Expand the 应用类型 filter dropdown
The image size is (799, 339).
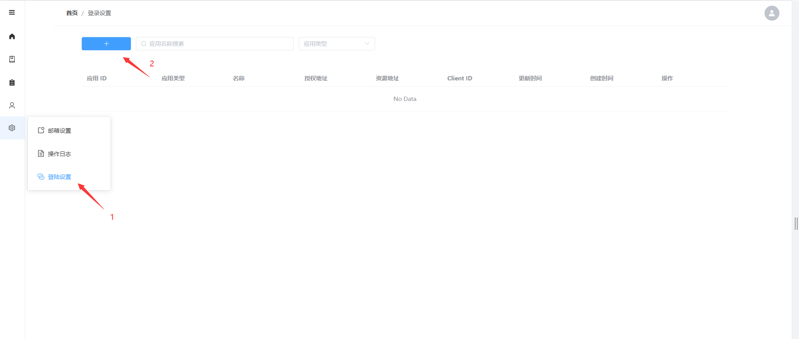(337, 44)
